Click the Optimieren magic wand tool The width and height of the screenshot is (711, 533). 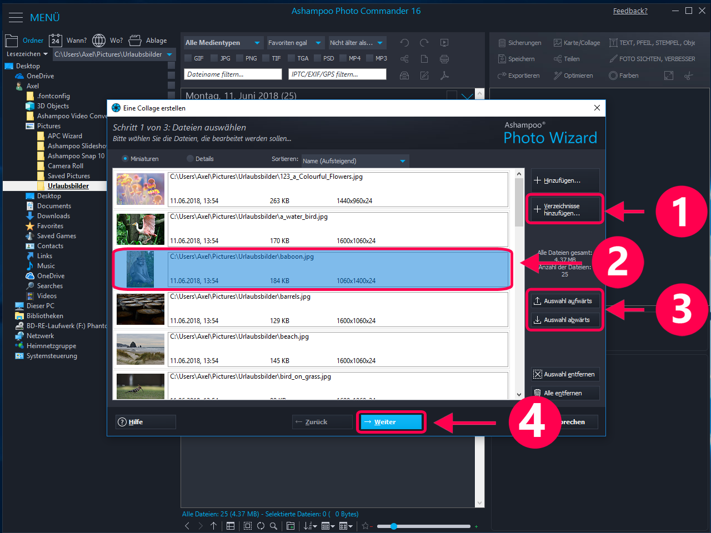(573, 76)
